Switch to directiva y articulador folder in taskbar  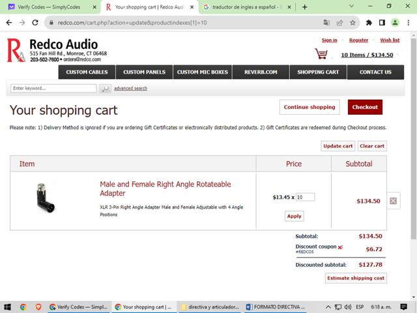click(210, 307)
